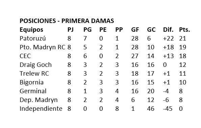Click Patoruzú's +22 goal difference
This screenshot has height=128, width=201.
[x=169, y=39]
